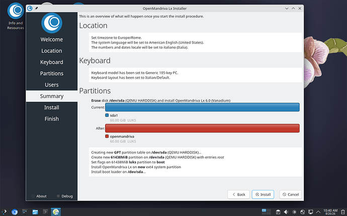Select the Install step in sidebar
The height and width of the screenshot is (216, 347).
(52, 107)
